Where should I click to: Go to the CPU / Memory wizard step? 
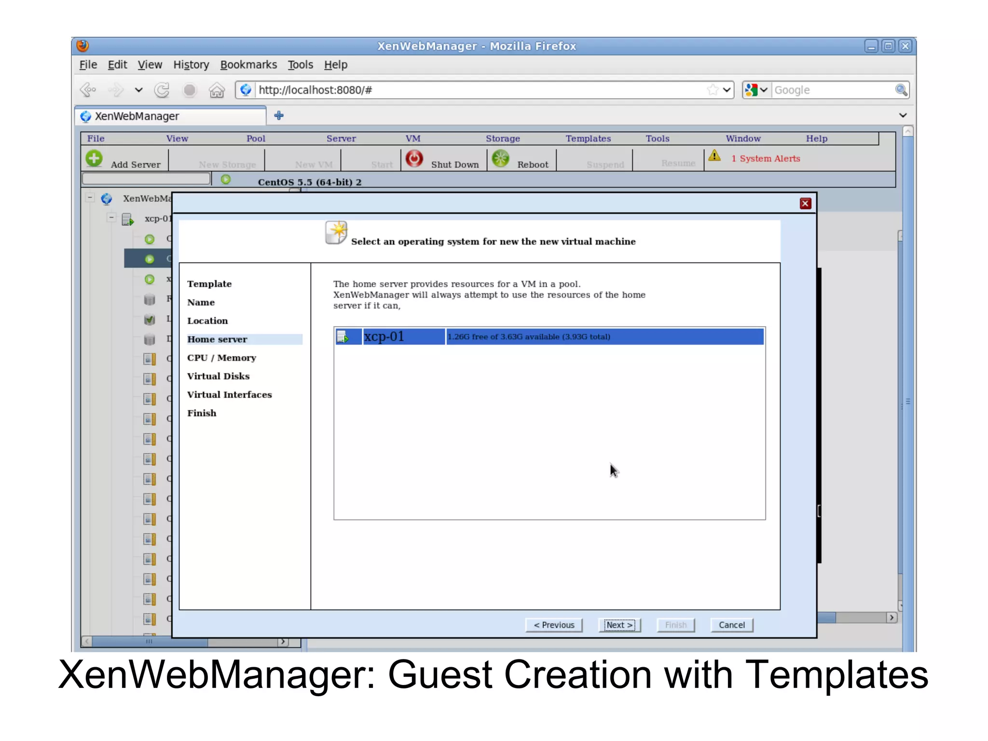point(221,357)
